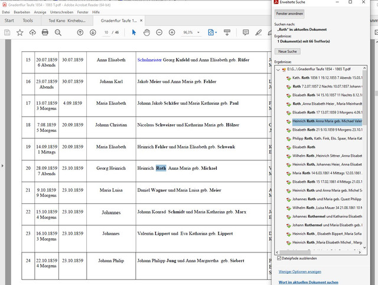This screenshot has width=378, height=285.
Task: Toggle 'Dateipfade ausblenden' checkbox
Action: (x=279, y=258)
